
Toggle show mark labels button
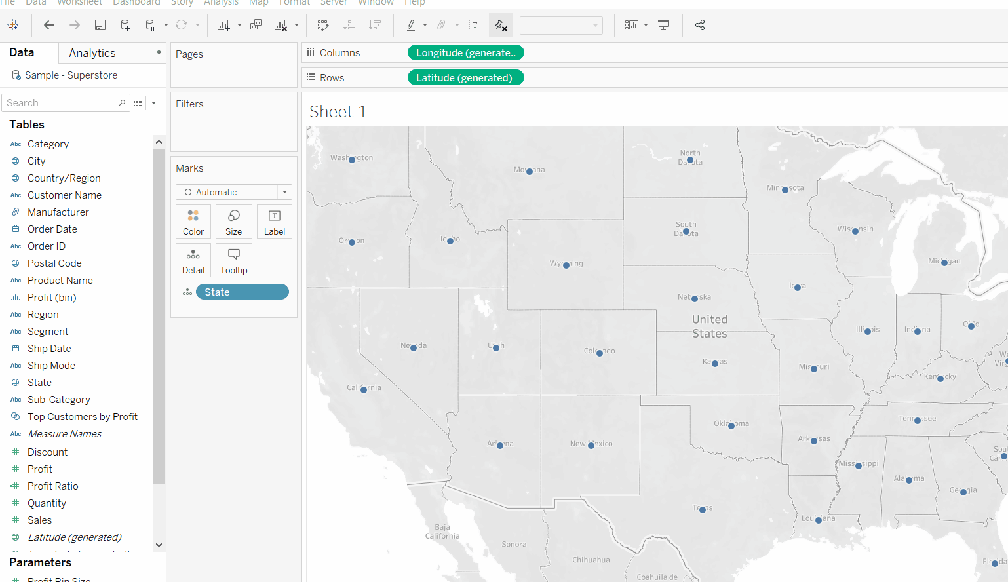click(475, 25)
